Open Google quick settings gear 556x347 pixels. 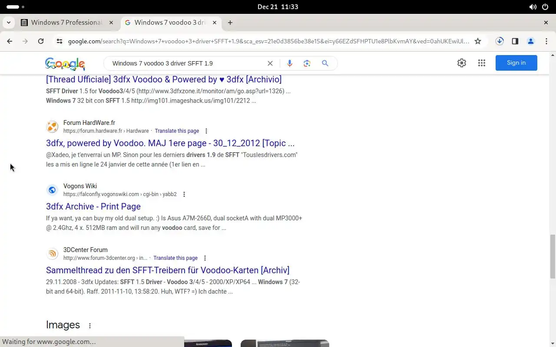[462, 63]
